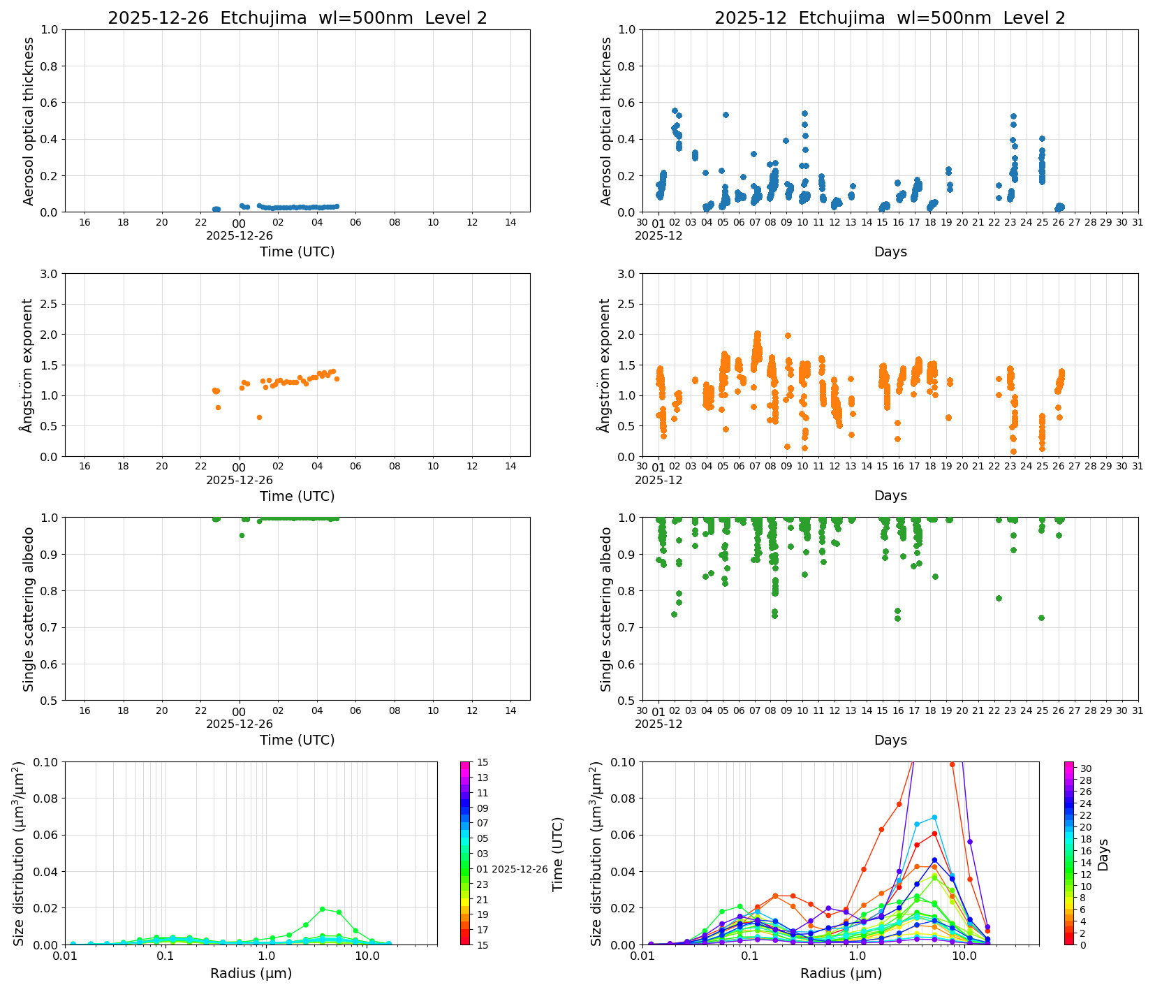Pick the lowest orange point in daily Ångström plot

coord(259,417)
